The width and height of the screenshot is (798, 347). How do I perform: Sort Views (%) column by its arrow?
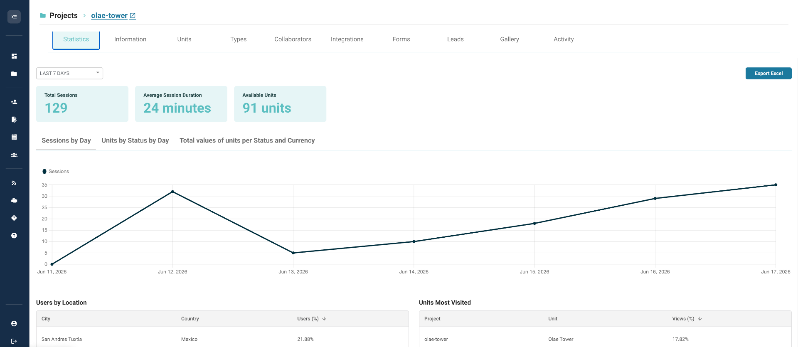click(x=700, y=319)
